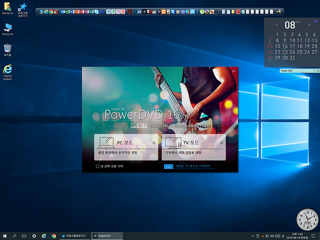Open Chrome from the top dock bar
The height and width of the screenshot is (240, 320).
click(51, 12)
